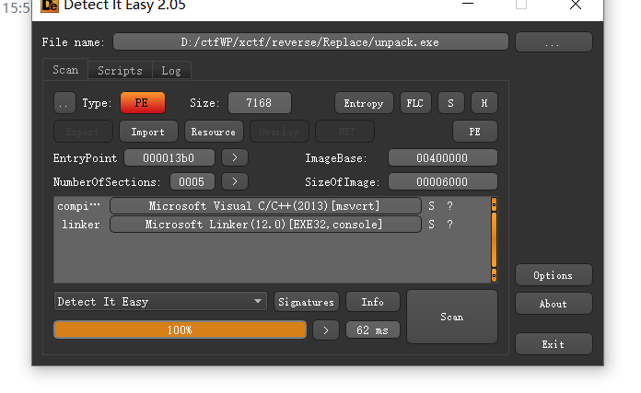Click the results list vertical scrollbar
This screenshot has width=641, height=393.
(494, 240)
